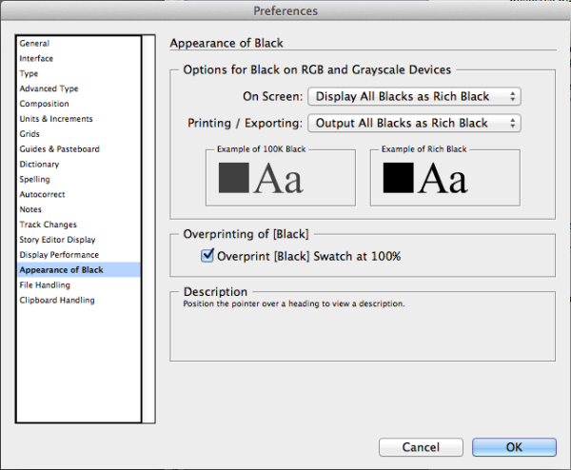Enable Overprint [Black] Swatch at 100% checkbox
Screen dimensions: 571x470
[x=207, y=256]
